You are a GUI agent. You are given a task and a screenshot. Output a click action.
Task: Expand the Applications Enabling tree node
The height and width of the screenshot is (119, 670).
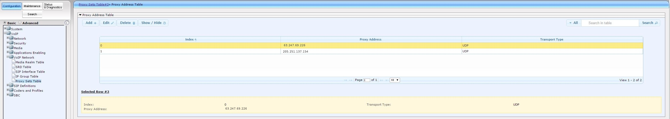pos(8,52)
